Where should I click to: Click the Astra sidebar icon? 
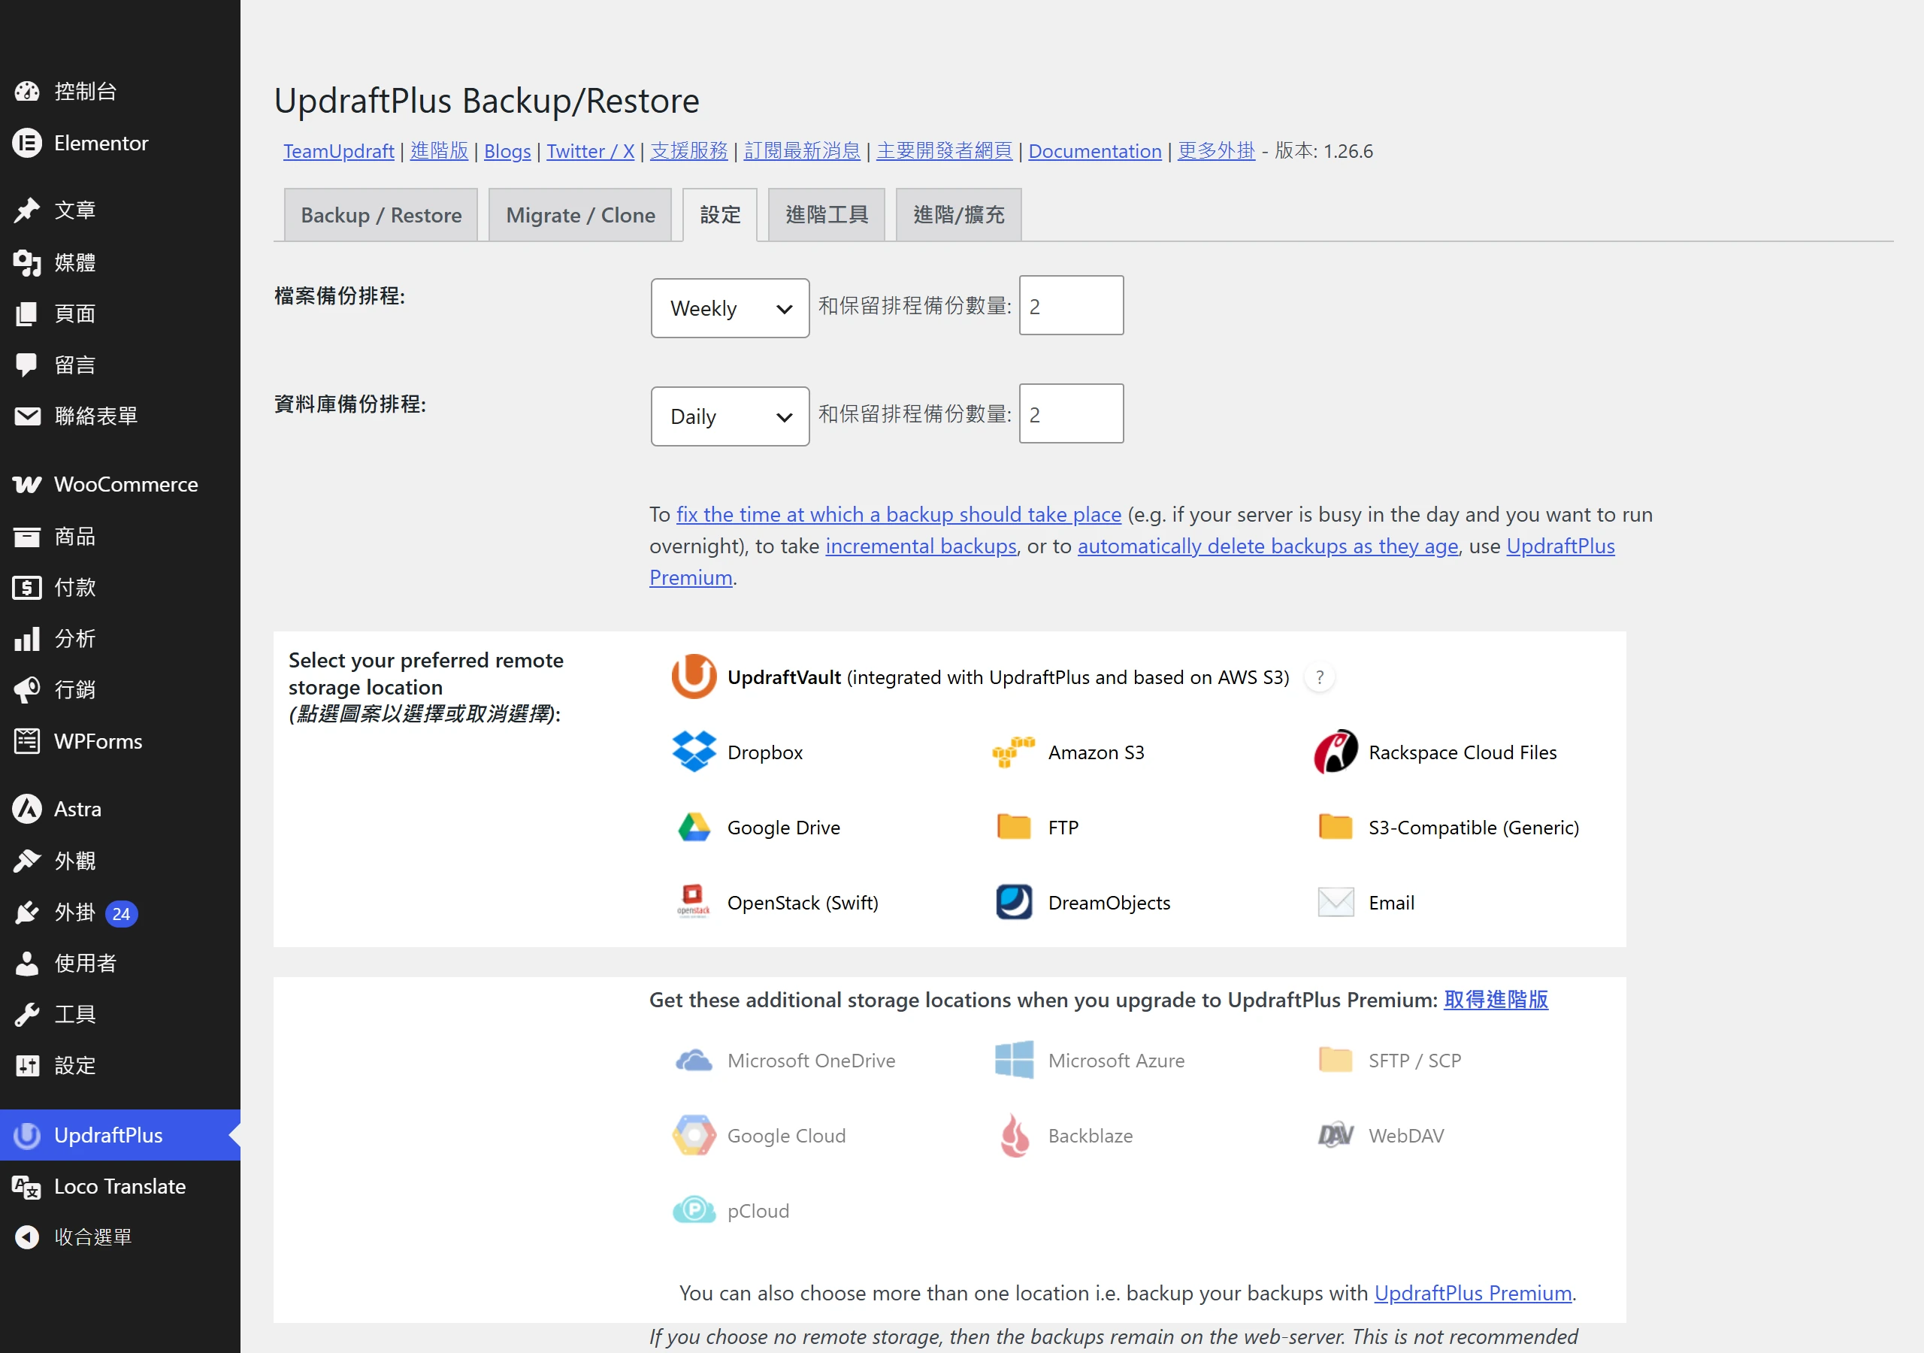pyautogui.click(x=27, y=809)
